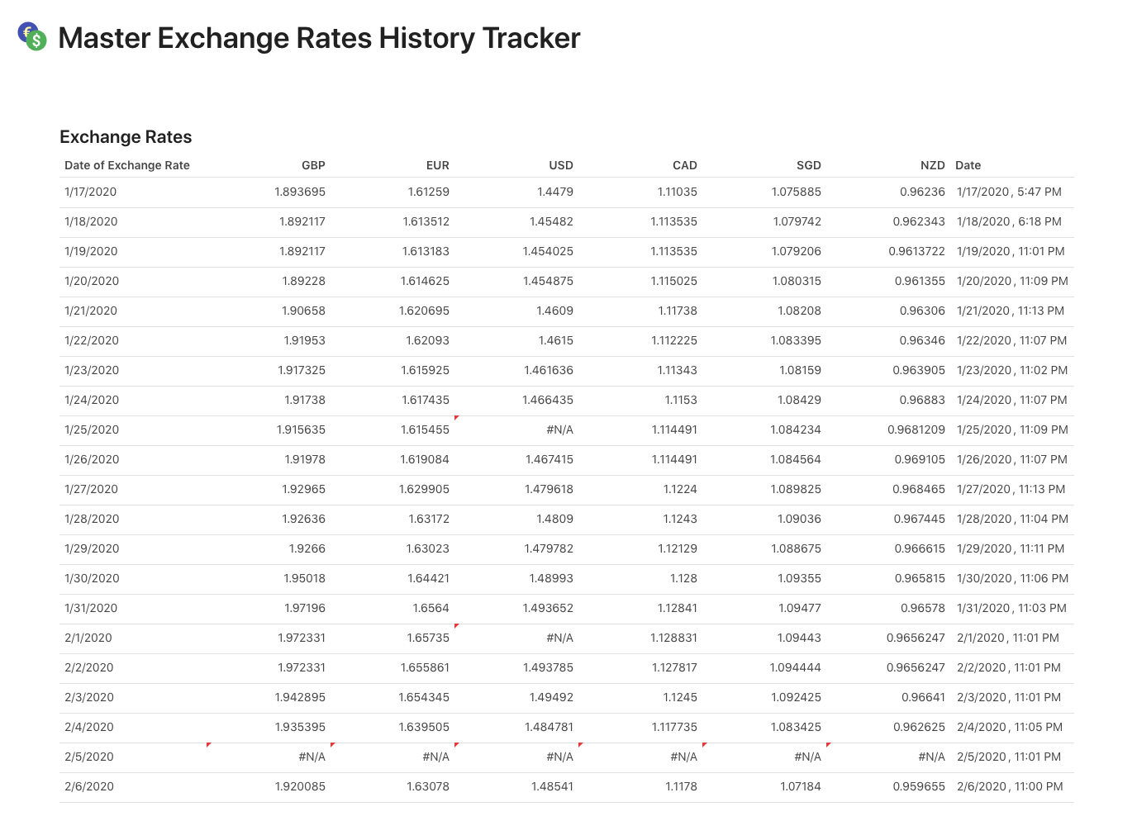This screenshot has height=821, width=1137.
Task: Click the GBP column header
Action: point(313,165)
